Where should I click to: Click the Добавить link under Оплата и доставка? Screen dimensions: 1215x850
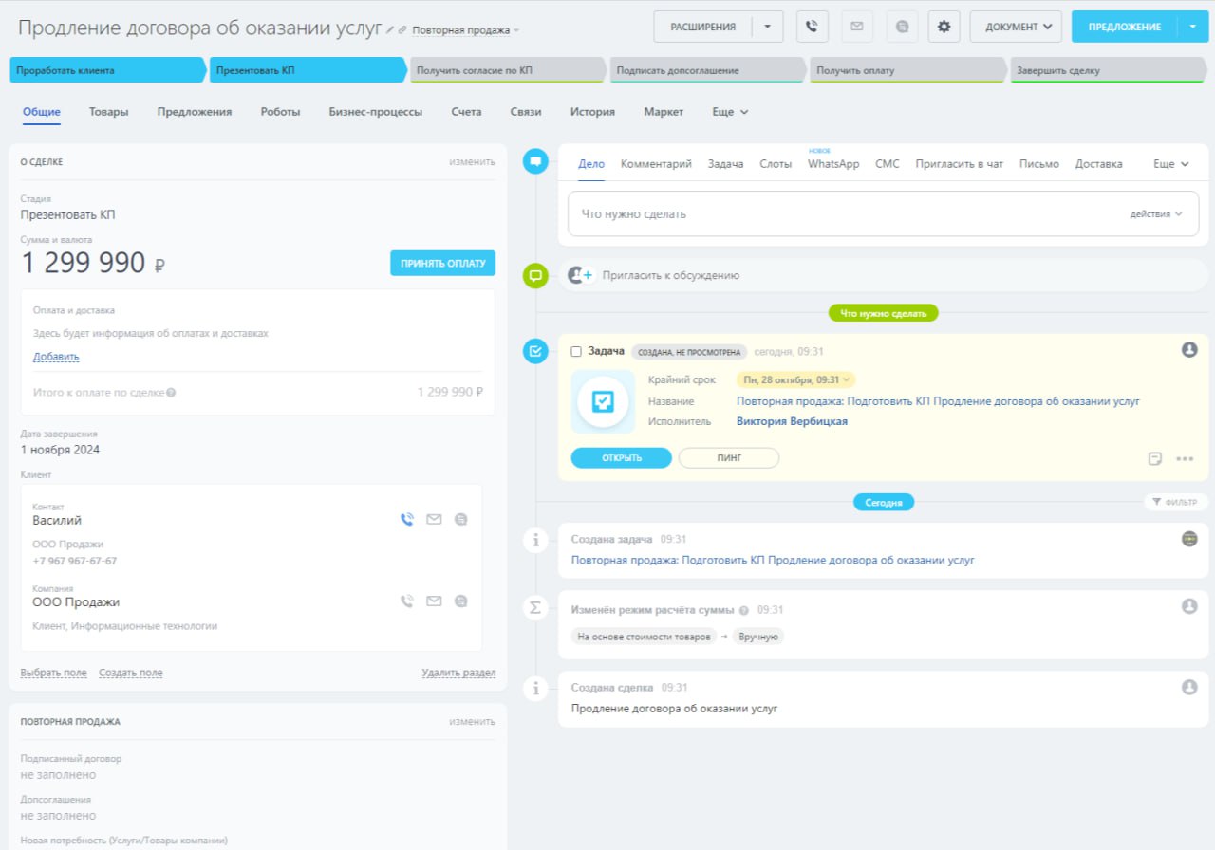tap(56, 357)
